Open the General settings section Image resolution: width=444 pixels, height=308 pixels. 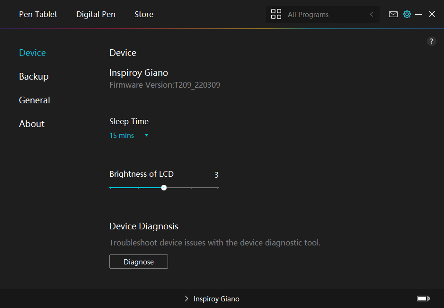(x=35, y=100)
